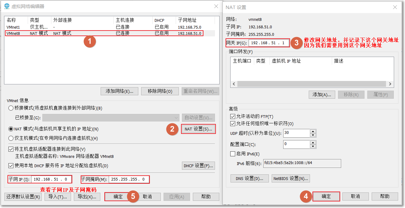405x208 pixels.
Task: Click 取消 in NAT 设置 dialog
Action: [x=355, y=196]
